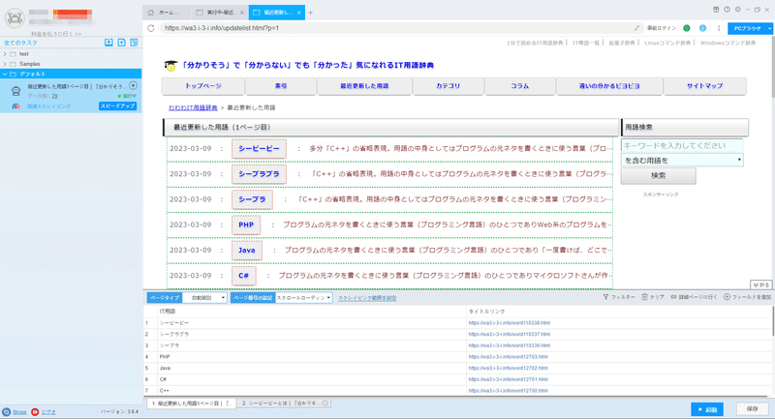The height and width of the screenshot is (419, 775).
Task: Click the crab avatar profile icon
Action: point(15,18)
